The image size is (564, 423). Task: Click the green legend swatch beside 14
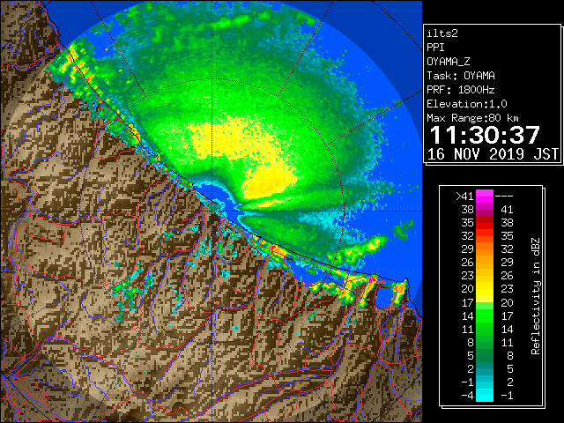pos(485,315)
